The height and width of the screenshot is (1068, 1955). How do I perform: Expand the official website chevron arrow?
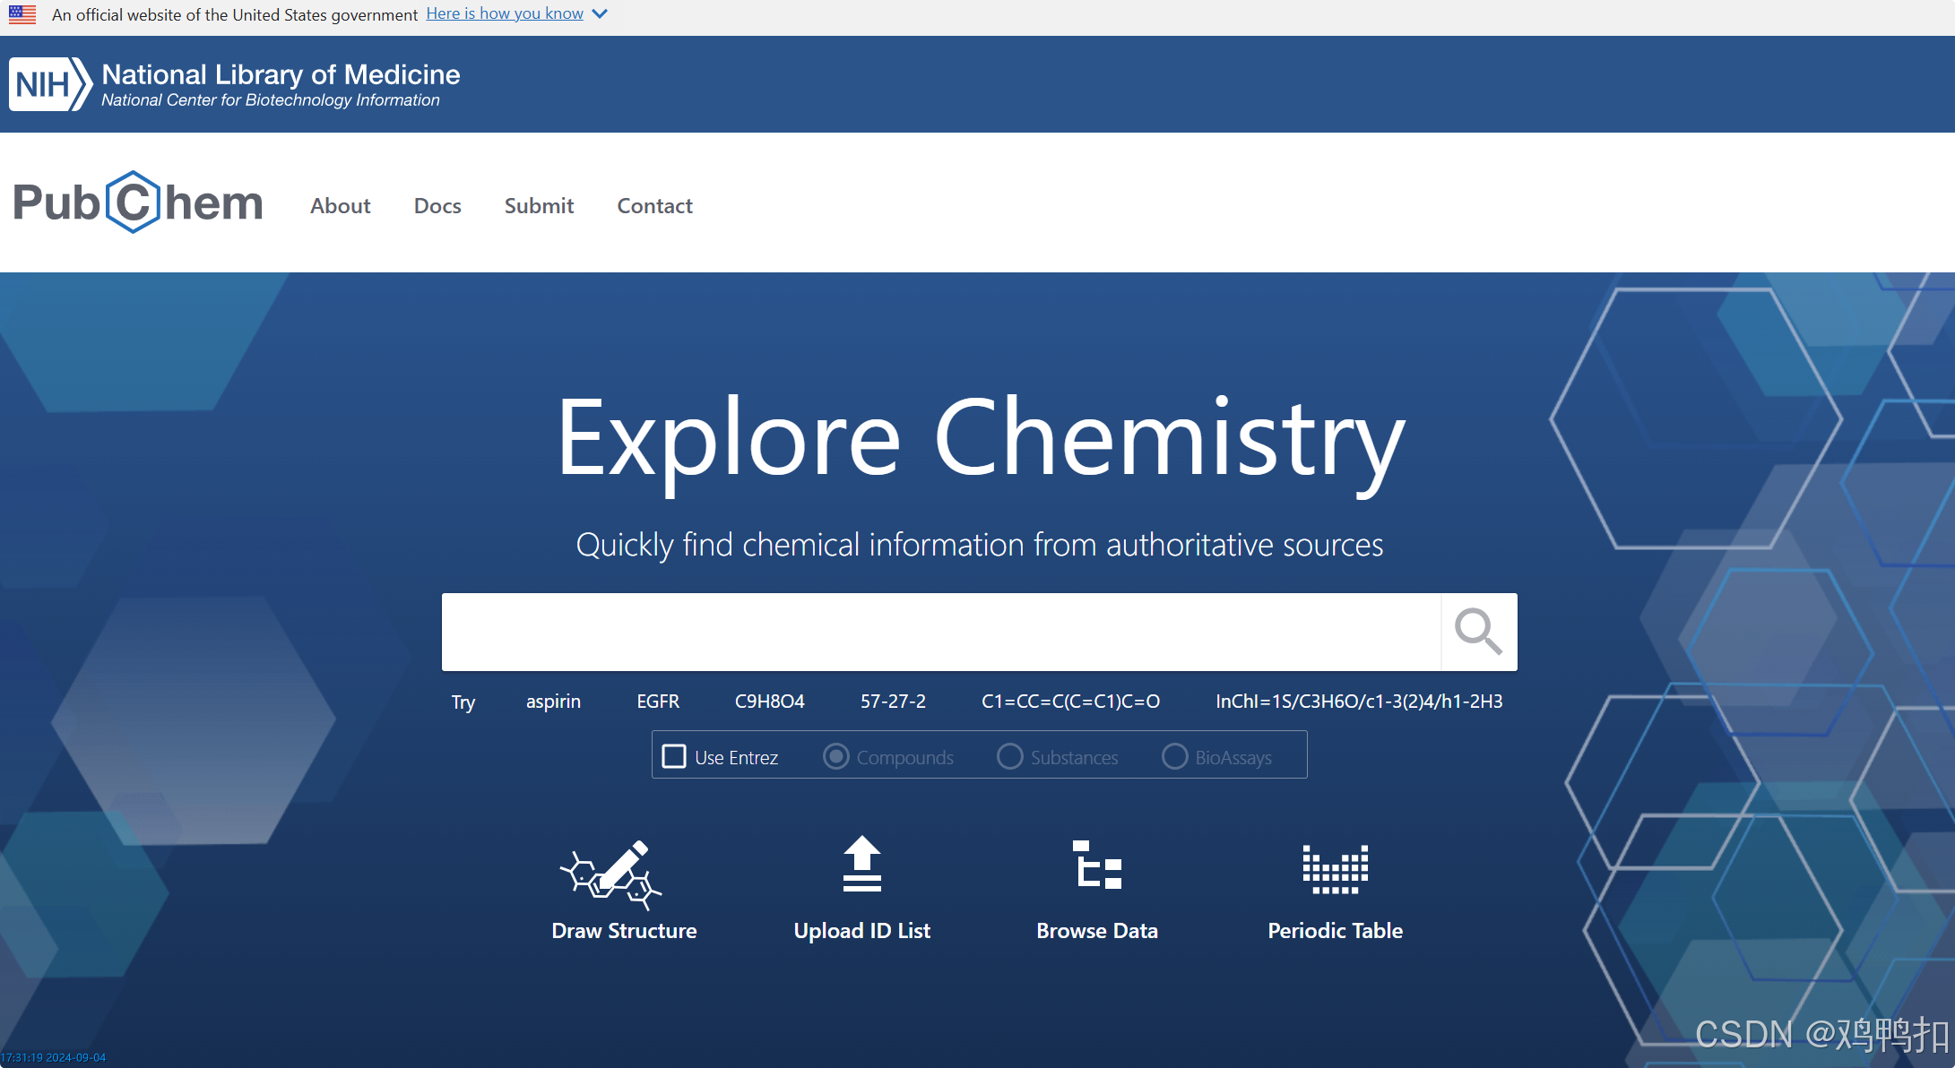pos(601,14)
